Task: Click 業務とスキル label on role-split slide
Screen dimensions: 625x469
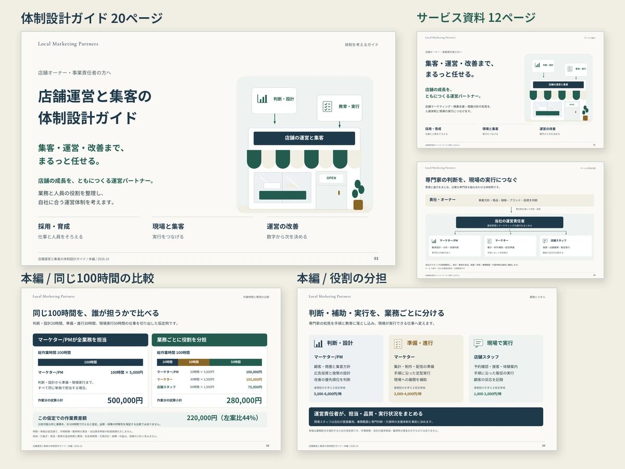Action: pyautogui.click(x=537, y=297)
